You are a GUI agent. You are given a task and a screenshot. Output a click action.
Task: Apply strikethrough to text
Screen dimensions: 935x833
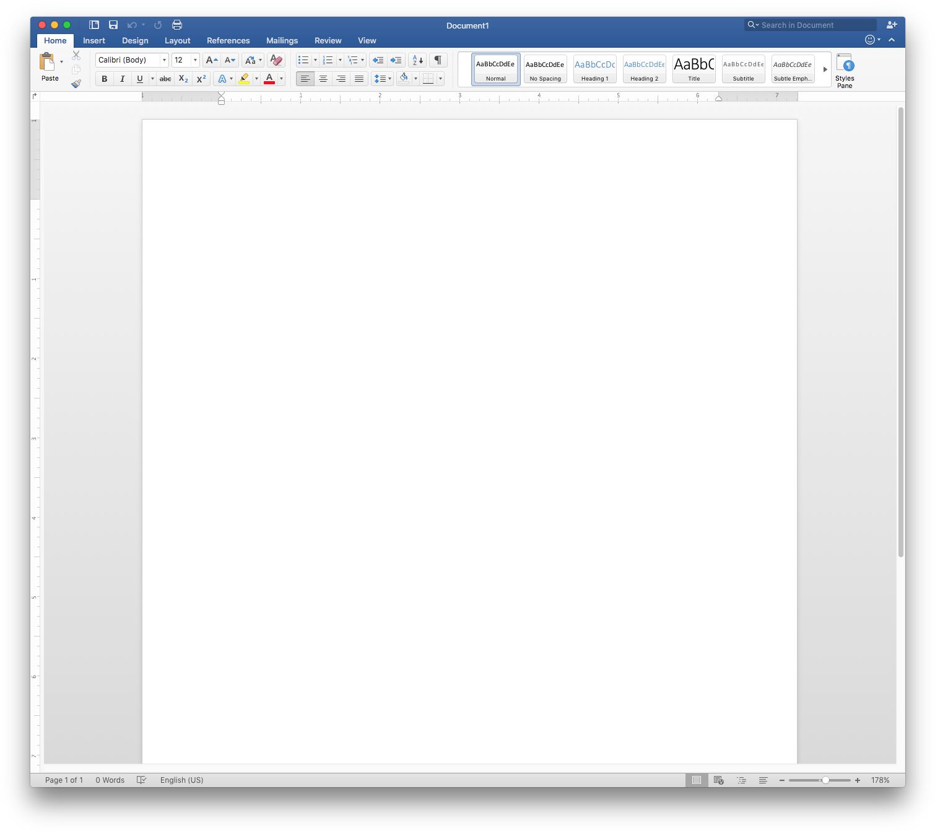[x=165, y=79]
